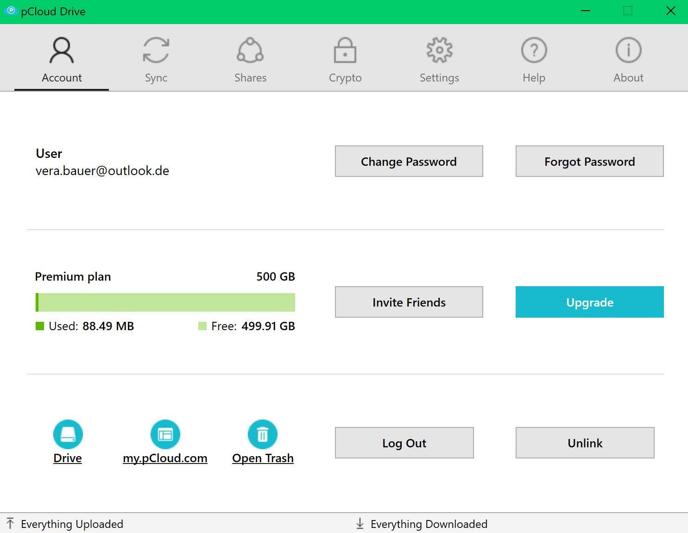Click the User heading
The image size is (688, 533).
pyautogui.click(x=49, y=153)
